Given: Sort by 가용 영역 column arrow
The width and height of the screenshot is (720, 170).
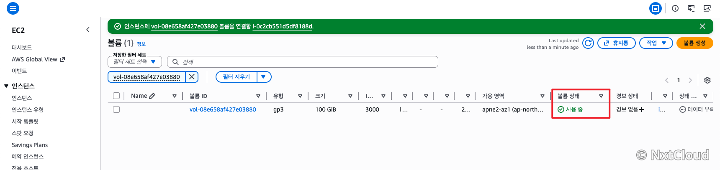Looking at the screenshot, I should (543, 96).
